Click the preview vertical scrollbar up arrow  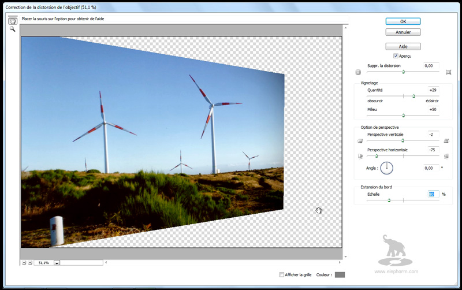click(x=345, y=28)
